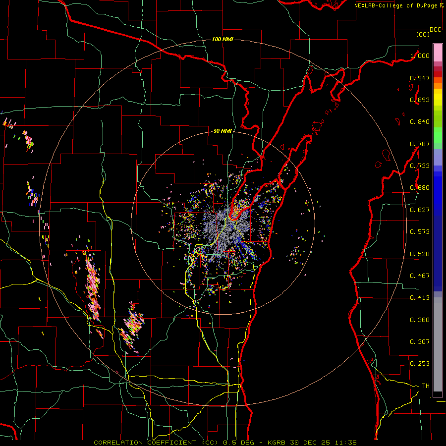Click the 50 NMI range ring label
This screenshot has width=446, height=446.
[223, 131]
